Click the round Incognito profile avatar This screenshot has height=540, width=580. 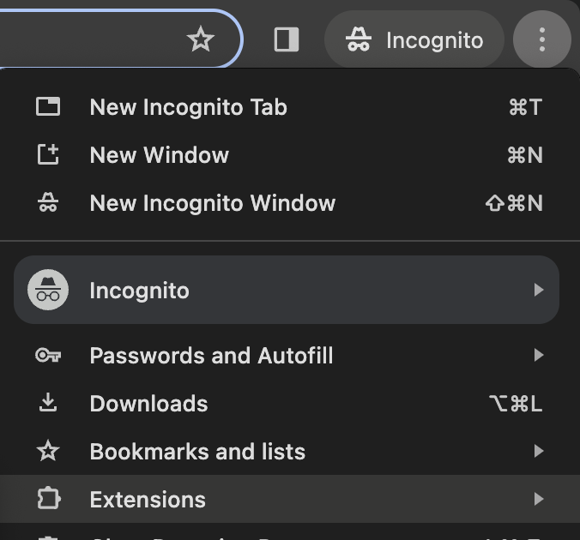pos(48,291)
